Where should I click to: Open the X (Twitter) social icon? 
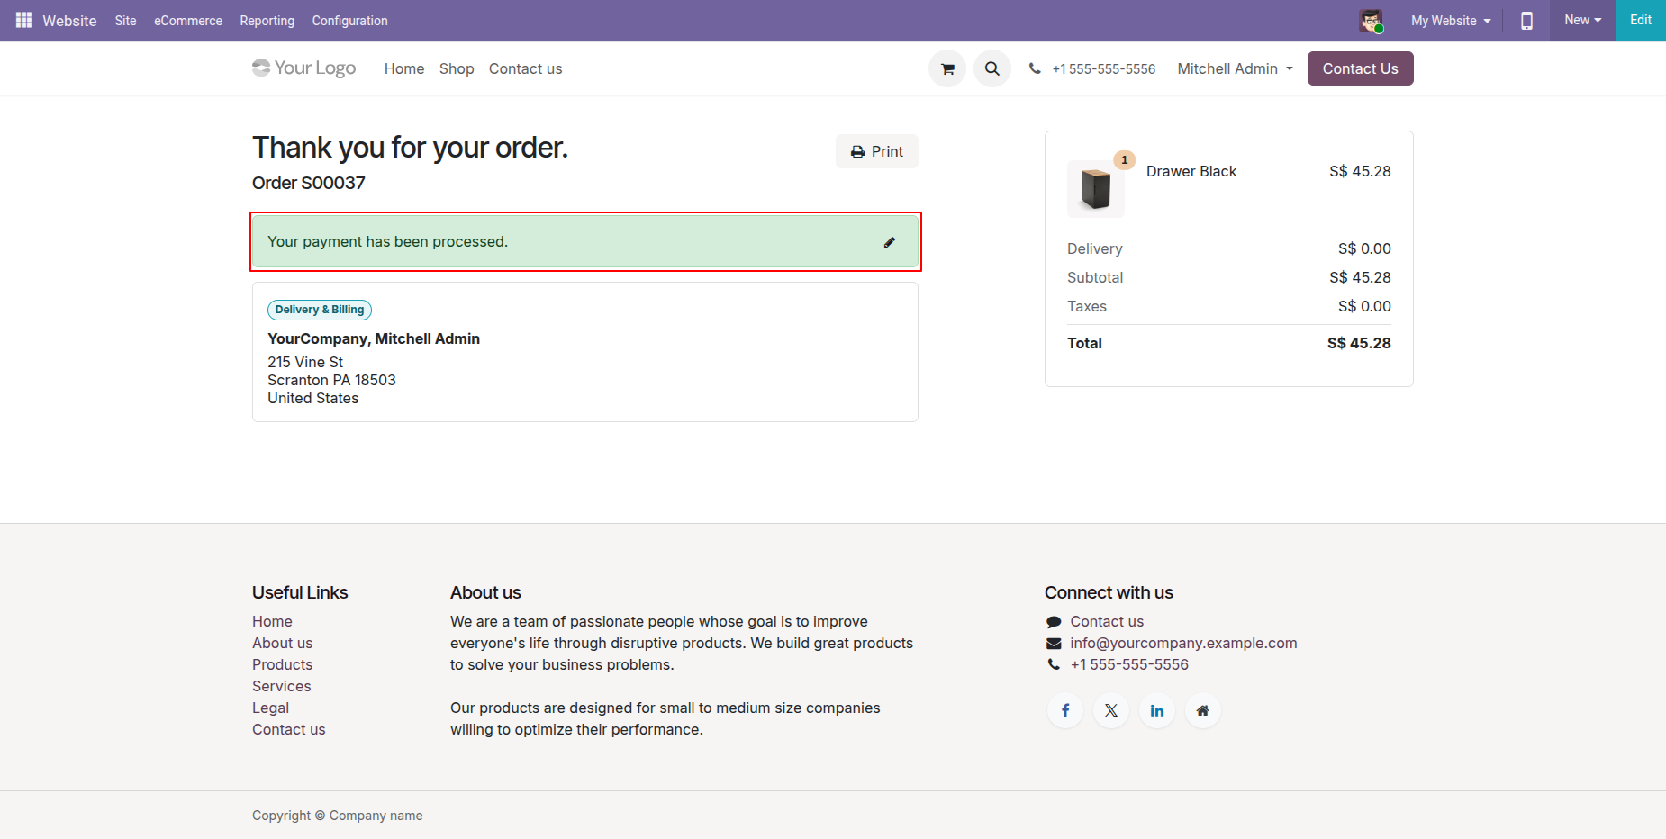(x=1111, y=710)
